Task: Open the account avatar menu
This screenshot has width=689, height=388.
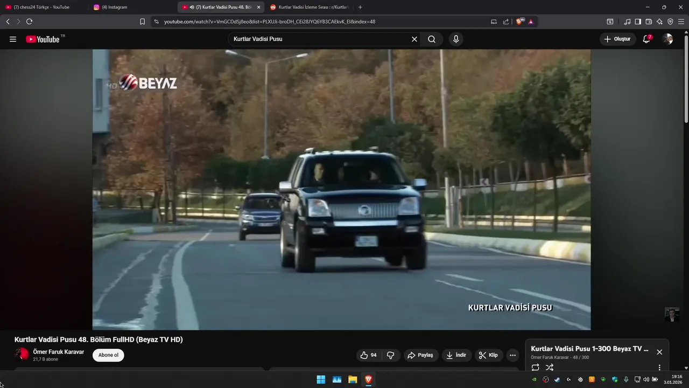Action: pyautogui.click(x=667, y=39)
